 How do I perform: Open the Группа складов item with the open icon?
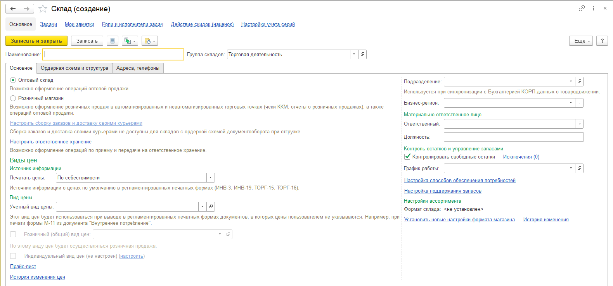click(x=362, y=54)
